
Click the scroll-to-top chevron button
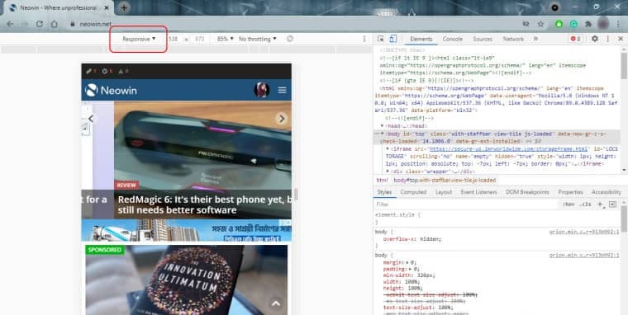(x=275, y=303)
